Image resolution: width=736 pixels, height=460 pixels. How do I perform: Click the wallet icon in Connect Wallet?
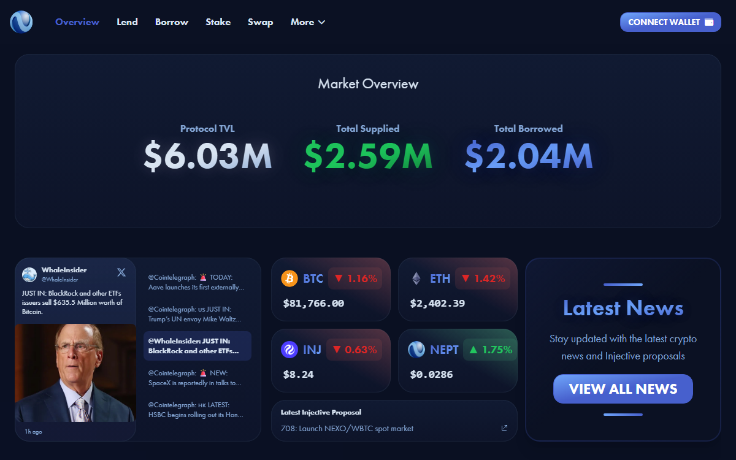click(x=710, y=22)
